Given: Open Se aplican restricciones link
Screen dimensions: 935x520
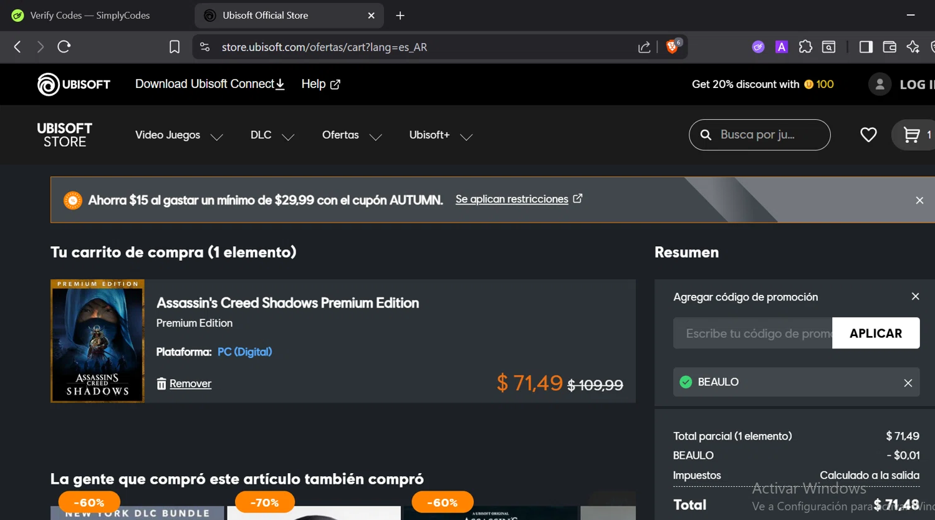Looking at the screenshot, I should coord(519,199).
